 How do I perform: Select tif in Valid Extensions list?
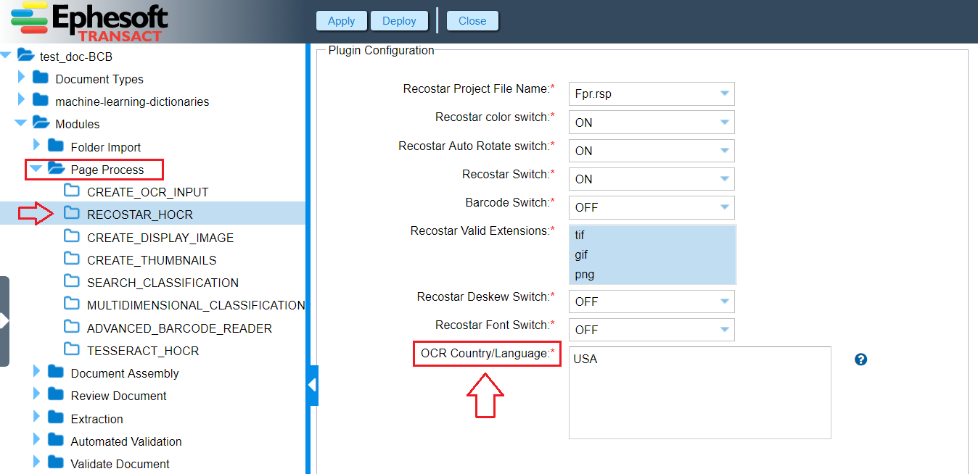(652, 235)
